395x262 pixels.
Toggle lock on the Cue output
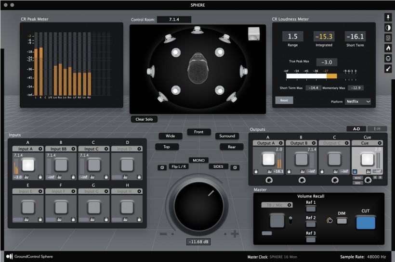point(355,171)
